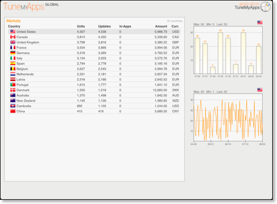277x204 pixels.
Task: Click the Markets panel title
Action: click(13, 21)
